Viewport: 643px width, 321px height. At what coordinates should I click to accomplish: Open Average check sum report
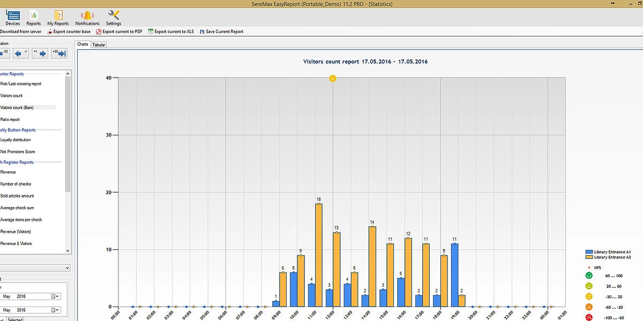click(x=17, y=208)
